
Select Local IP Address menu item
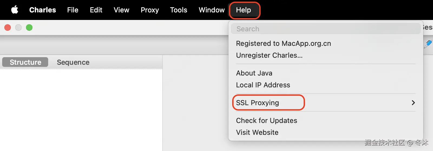click(263, 85)
